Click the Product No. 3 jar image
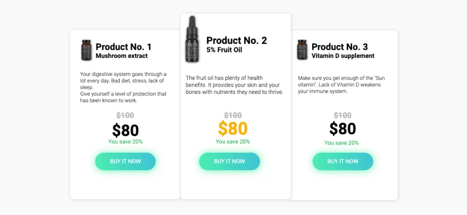The image size is (467, 215). pos(302,50)
